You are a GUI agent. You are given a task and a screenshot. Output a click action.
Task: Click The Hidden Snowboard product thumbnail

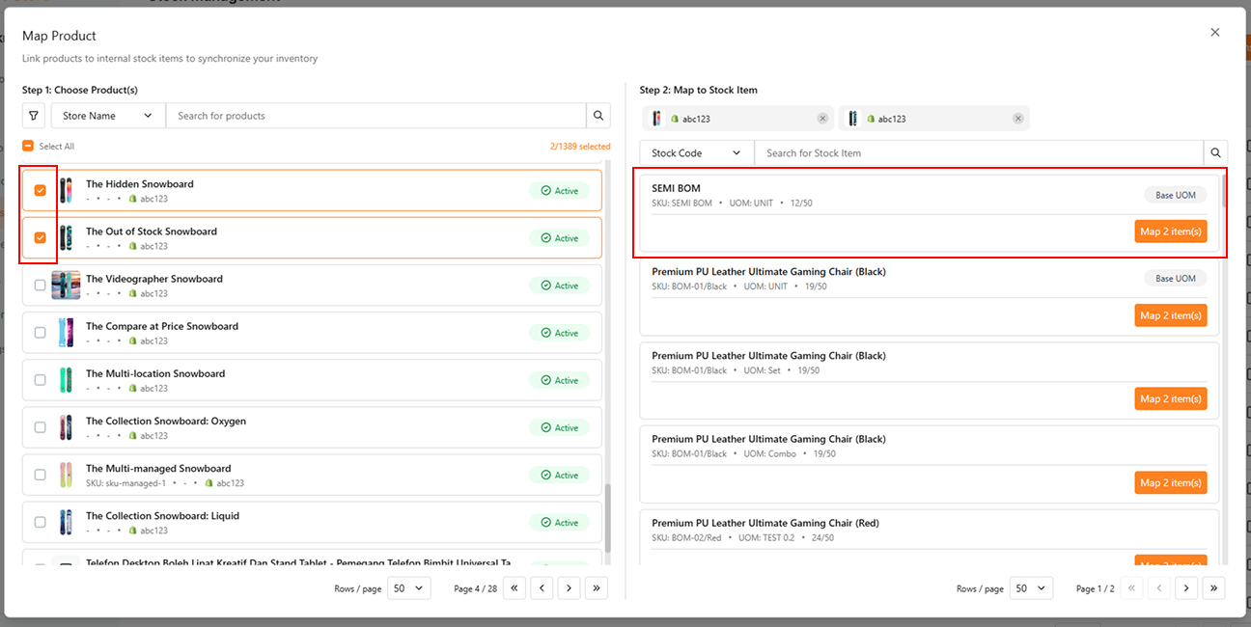point(66,190)
